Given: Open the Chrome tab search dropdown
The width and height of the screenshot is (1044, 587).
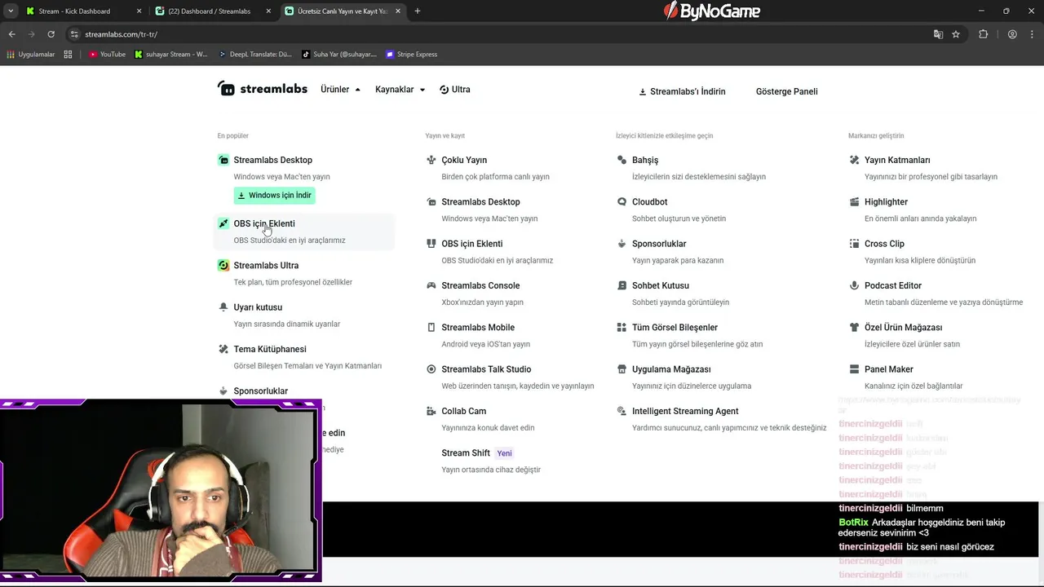Looking at the screenshot, I should click(11, 11).
